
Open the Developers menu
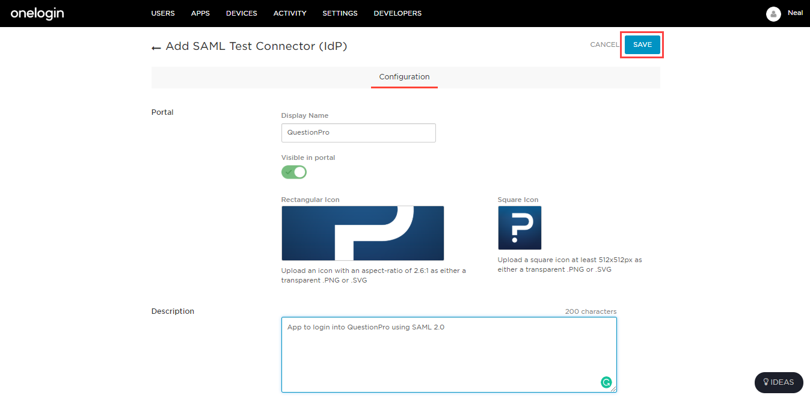click(397, 13)
